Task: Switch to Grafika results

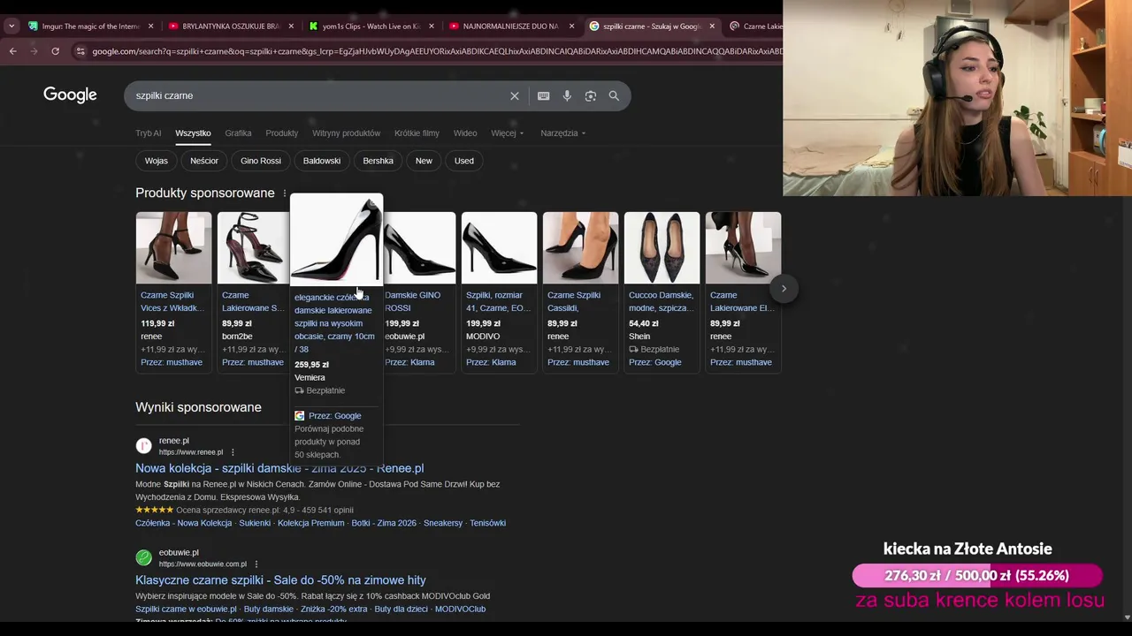Action: pyautogui.click(x=238, y=133)
